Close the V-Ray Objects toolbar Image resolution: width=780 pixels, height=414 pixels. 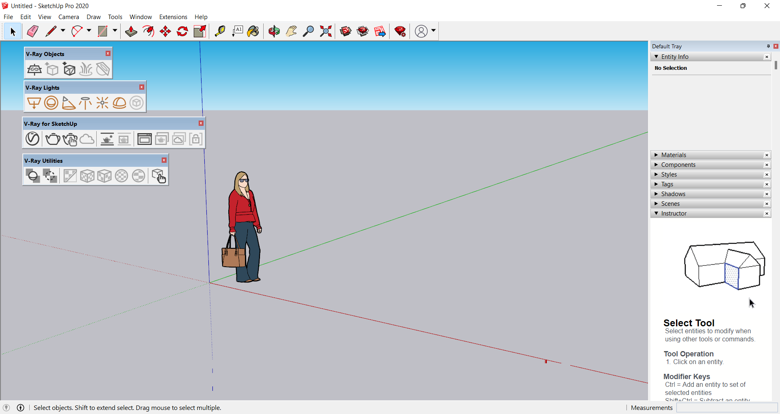coord(108,54)
